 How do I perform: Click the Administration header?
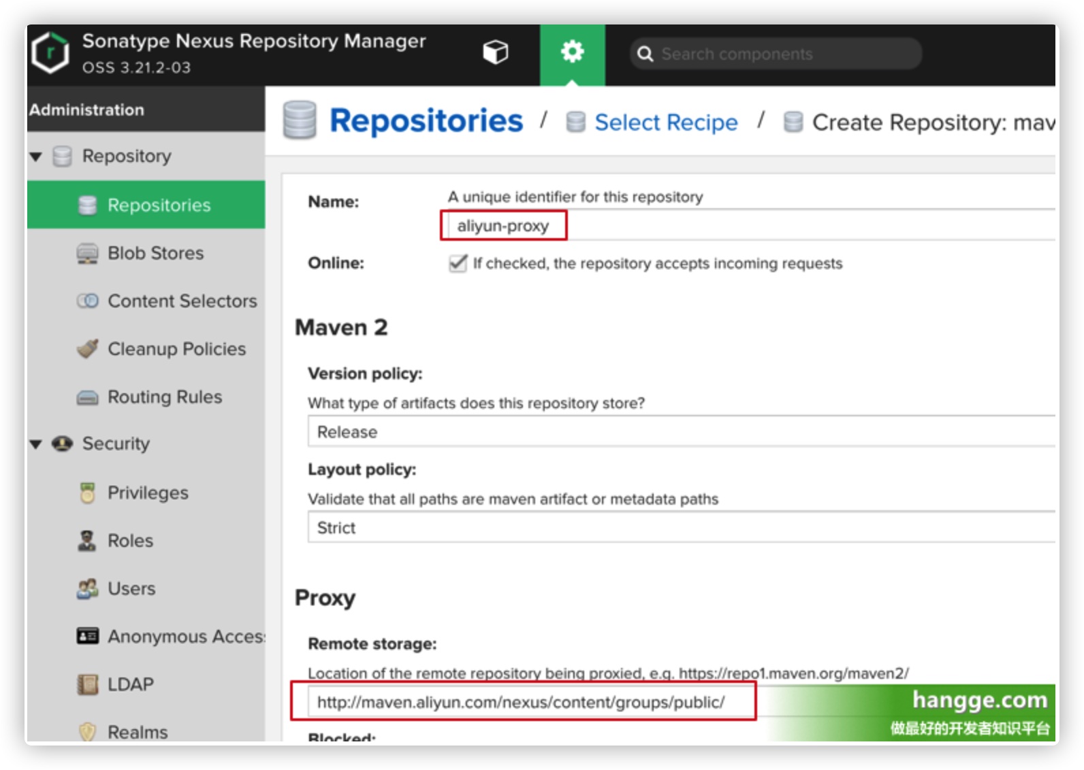[86, 110]
